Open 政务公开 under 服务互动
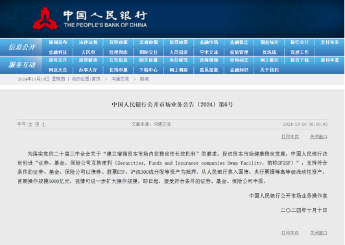The image size is (345, 245). click(58, 60)
